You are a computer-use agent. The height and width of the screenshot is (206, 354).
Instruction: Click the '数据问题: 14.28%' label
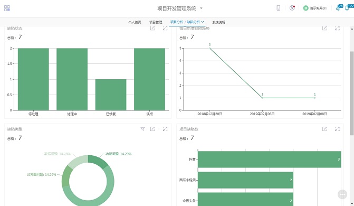[58, 154]
